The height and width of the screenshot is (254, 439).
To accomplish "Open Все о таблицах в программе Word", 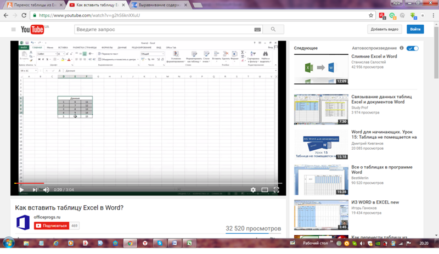I will click(382, 170).
